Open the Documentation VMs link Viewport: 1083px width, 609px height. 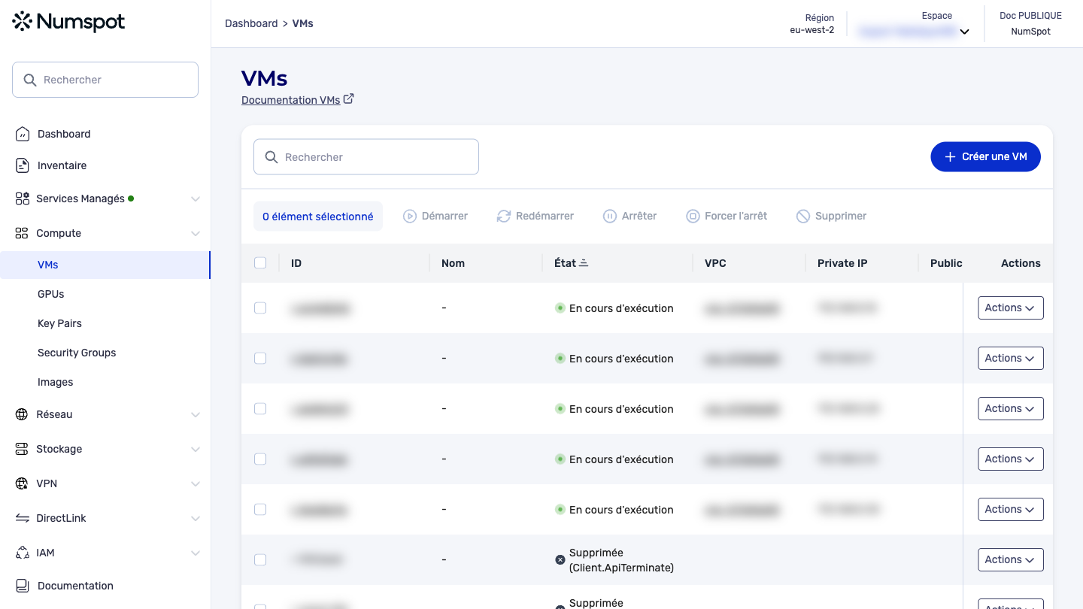click(x=290, y=100)
